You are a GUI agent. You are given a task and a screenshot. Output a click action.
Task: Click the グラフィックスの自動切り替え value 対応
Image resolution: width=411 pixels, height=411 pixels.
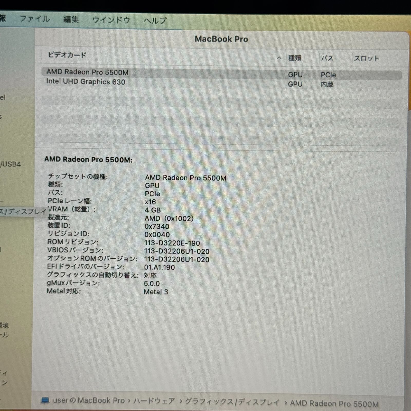point(150,275)
